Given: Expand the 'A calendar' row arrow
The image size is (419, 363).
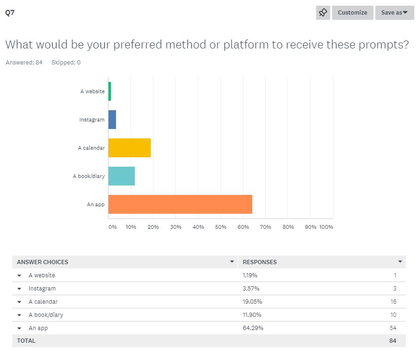Looking at the screenshot, I should coord(19,302).
